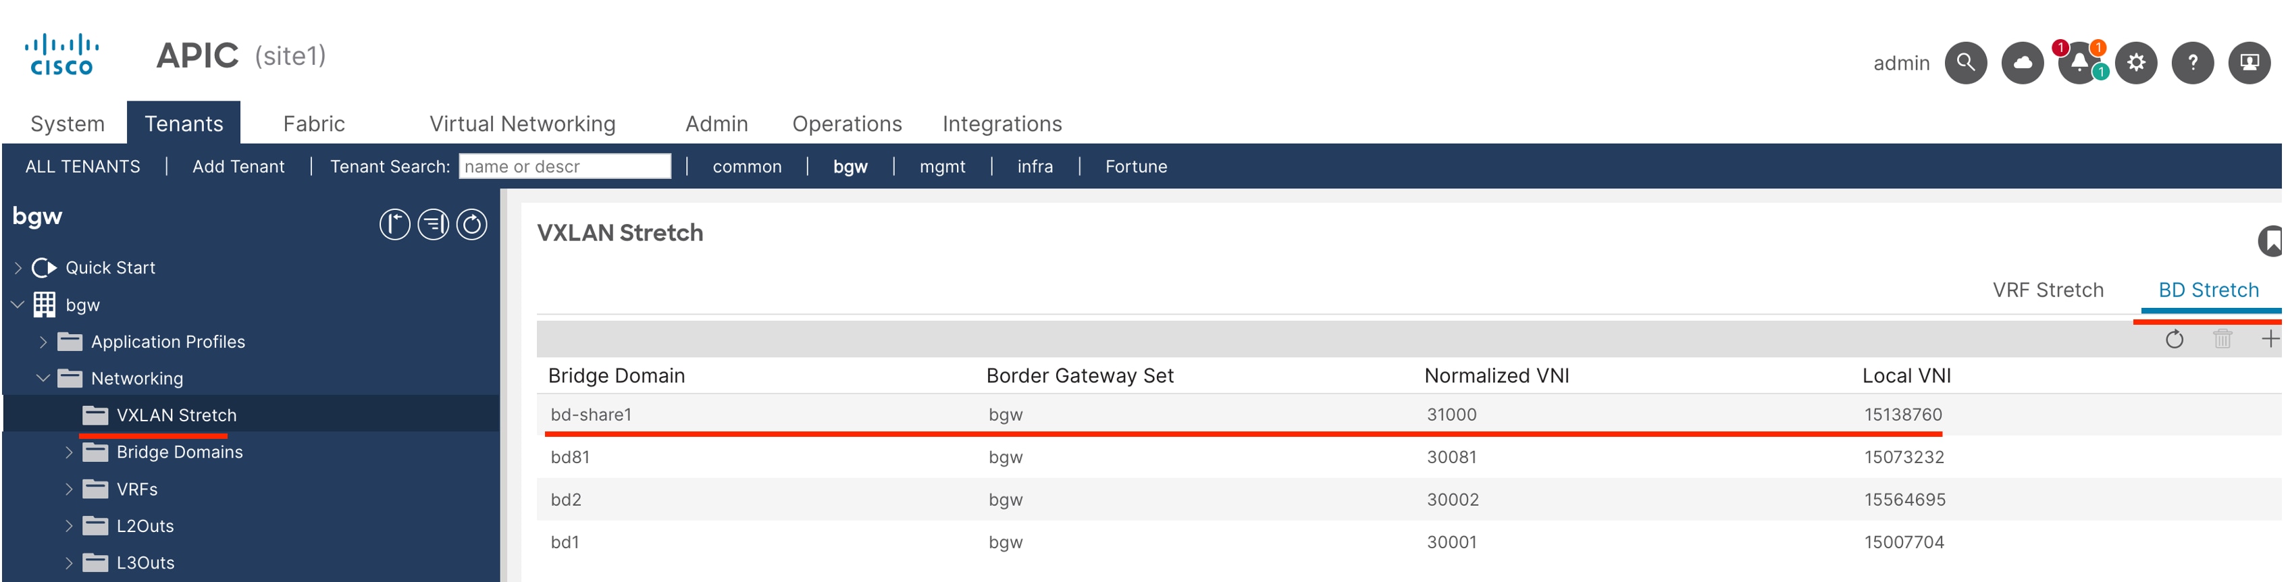This screenshot has width=2288, height=582.
Task: Click Normalized VNI value 31000
Action: pos(1451,415)
